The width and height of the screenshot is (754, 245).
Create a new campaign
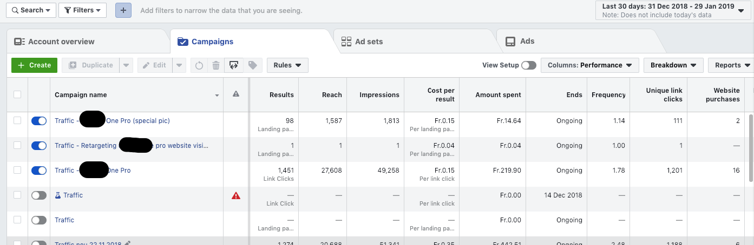[x=34, y=65]
